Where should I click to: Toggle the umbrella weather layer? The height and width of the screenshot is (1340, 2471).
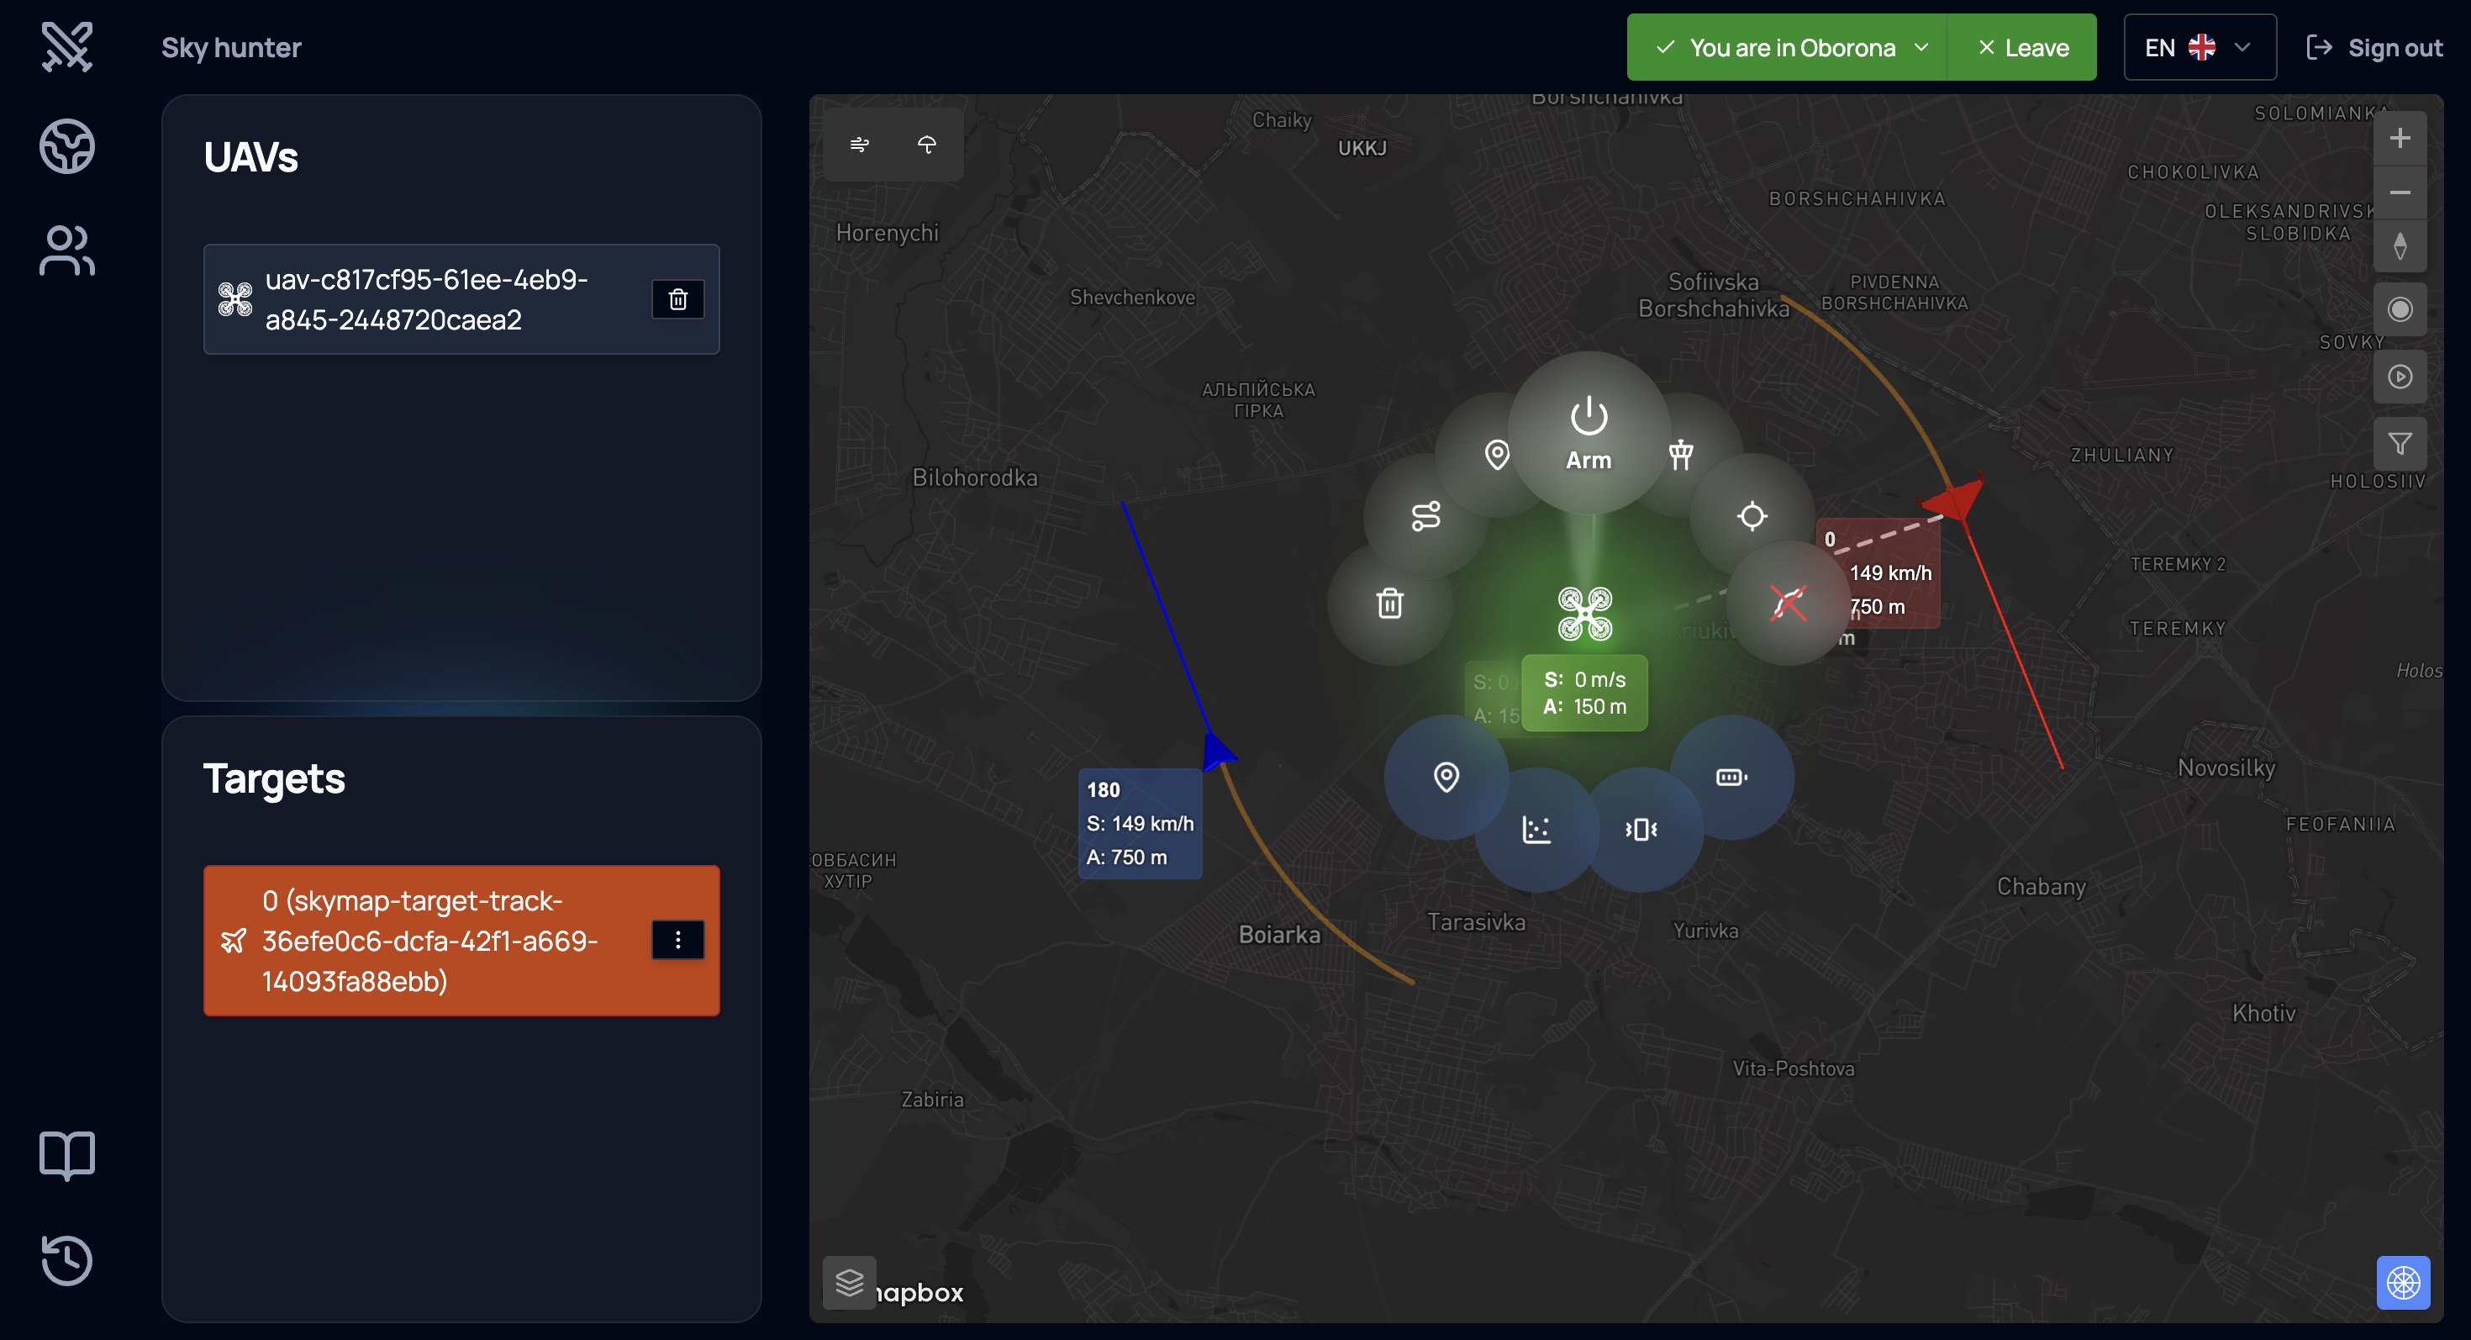click(926, 144)
